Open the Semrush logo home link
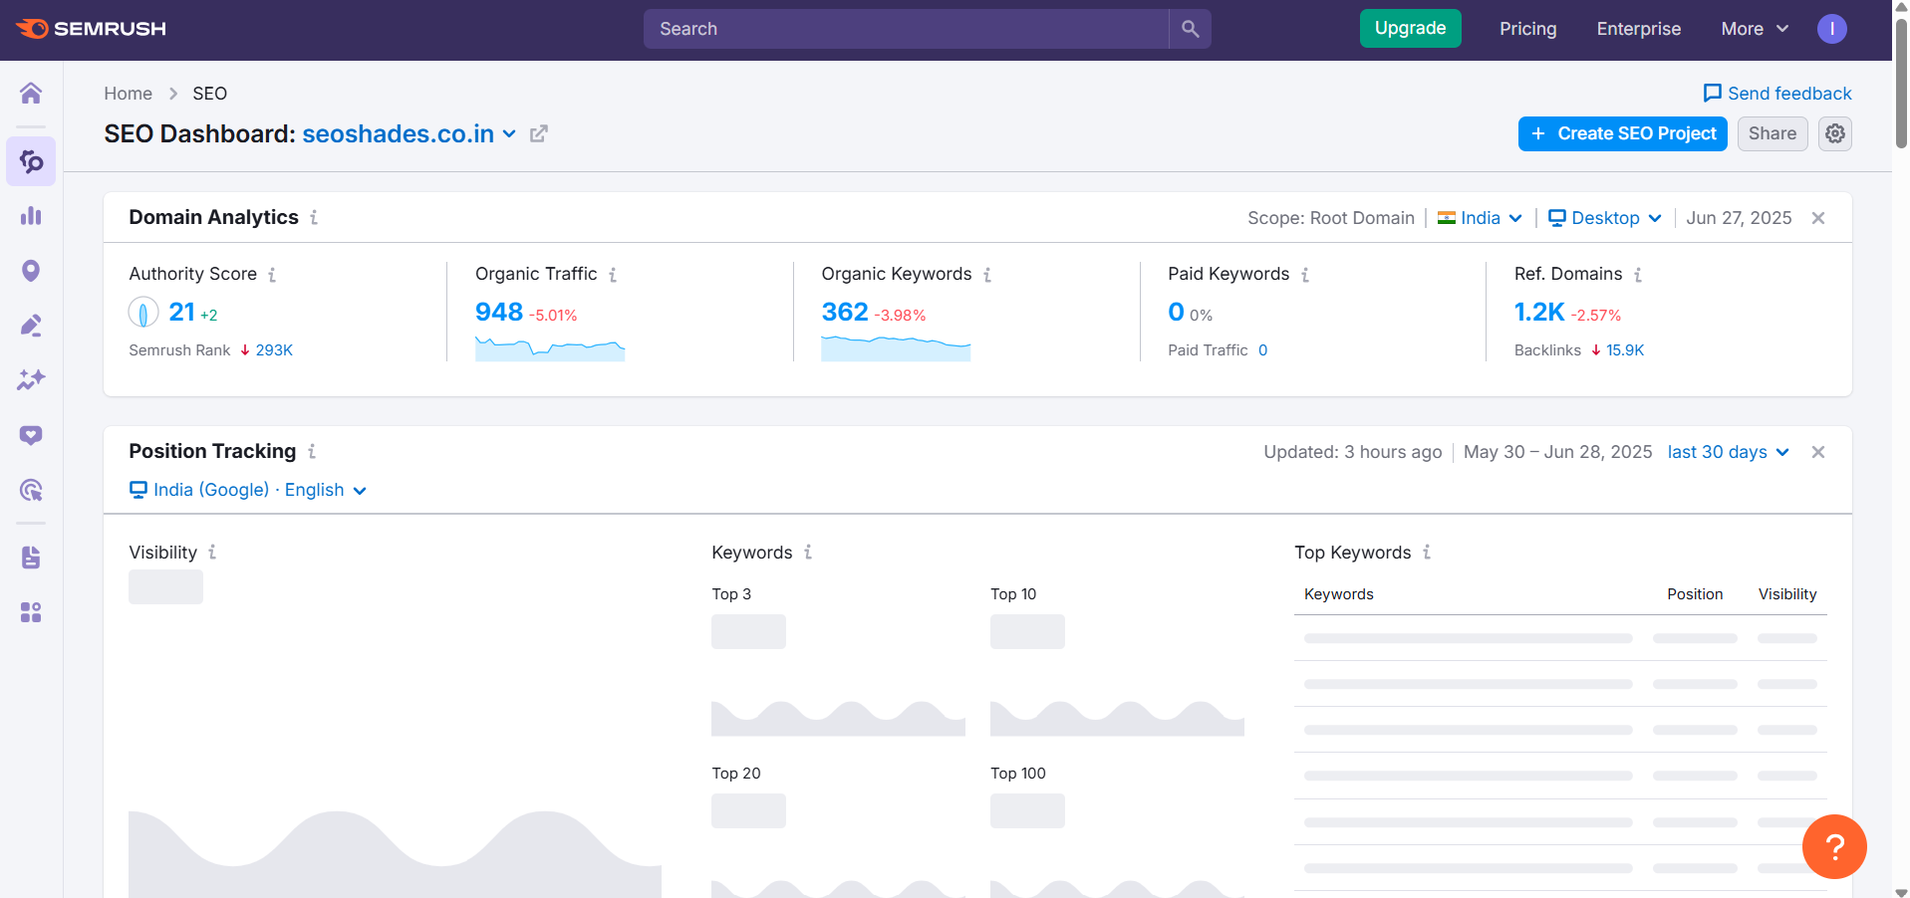 click(92, 29)
